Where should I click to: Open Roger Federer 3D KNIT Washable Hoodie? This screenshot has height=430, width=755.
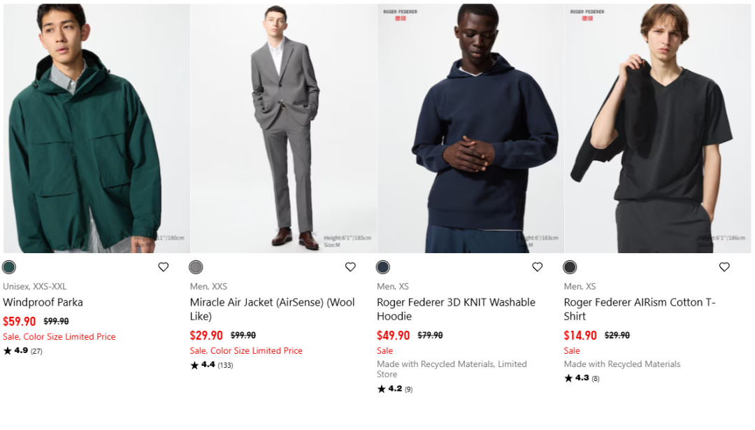(x=456, y=309)
